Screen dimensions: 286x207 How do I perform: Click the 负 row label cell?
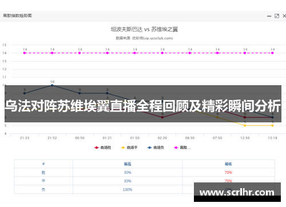(43, 189)
